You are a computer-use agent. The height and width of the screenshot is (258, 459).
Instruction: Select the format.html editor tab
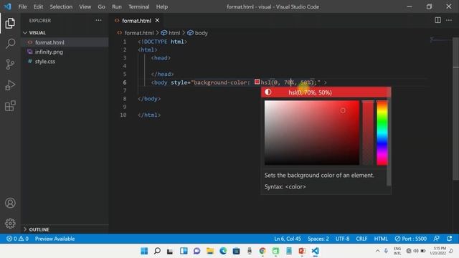pyautogui.click(x=136, y=21)
